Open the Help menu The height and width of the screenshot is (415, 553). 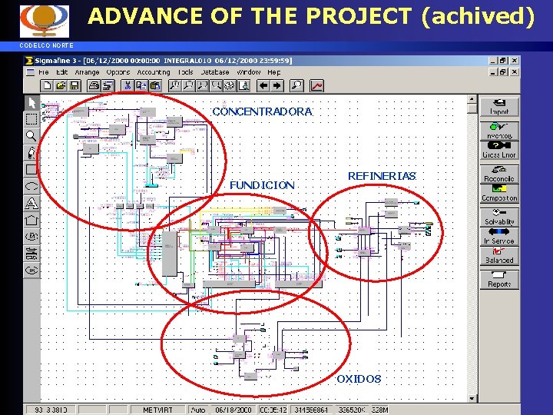[x=273, y=72]
